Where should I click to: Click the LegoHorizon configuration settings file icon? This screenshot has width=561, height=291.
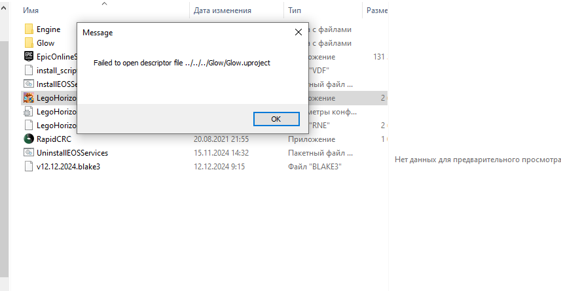(28, 112)
